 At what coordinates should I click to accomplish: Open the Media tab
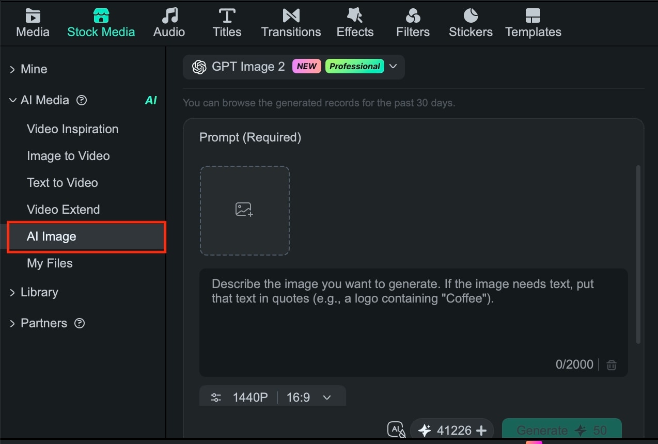coord(33,23)
